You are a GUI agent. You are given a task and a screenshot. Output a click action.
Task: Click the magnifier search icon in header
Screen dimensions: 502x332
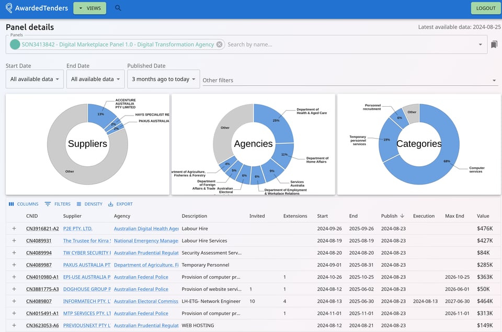[x=118, y=8]
